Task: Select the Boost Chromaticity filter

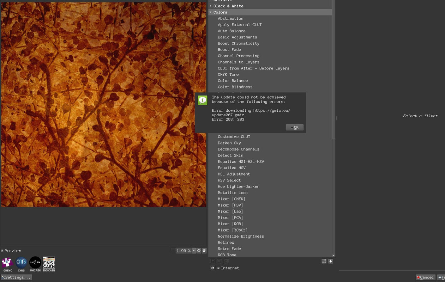Action: [239, 43]
